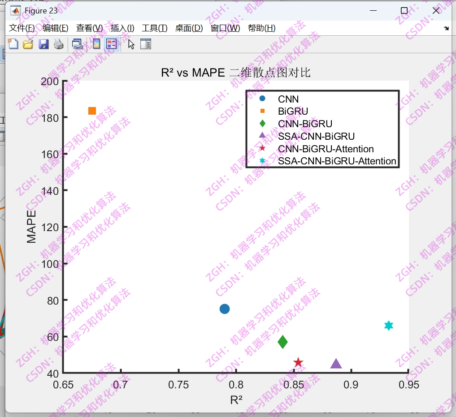The height and width of the screenshot is (417, 456).
Task: Click the green diamond marker in the legend
Action: click(262, 124)
